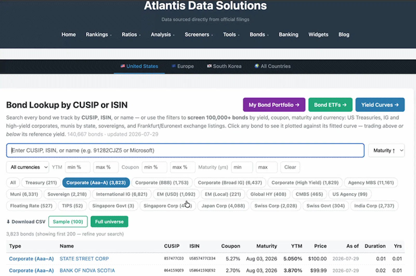
Task: Open the STATE STREET CORP bond
Action: 84,259
